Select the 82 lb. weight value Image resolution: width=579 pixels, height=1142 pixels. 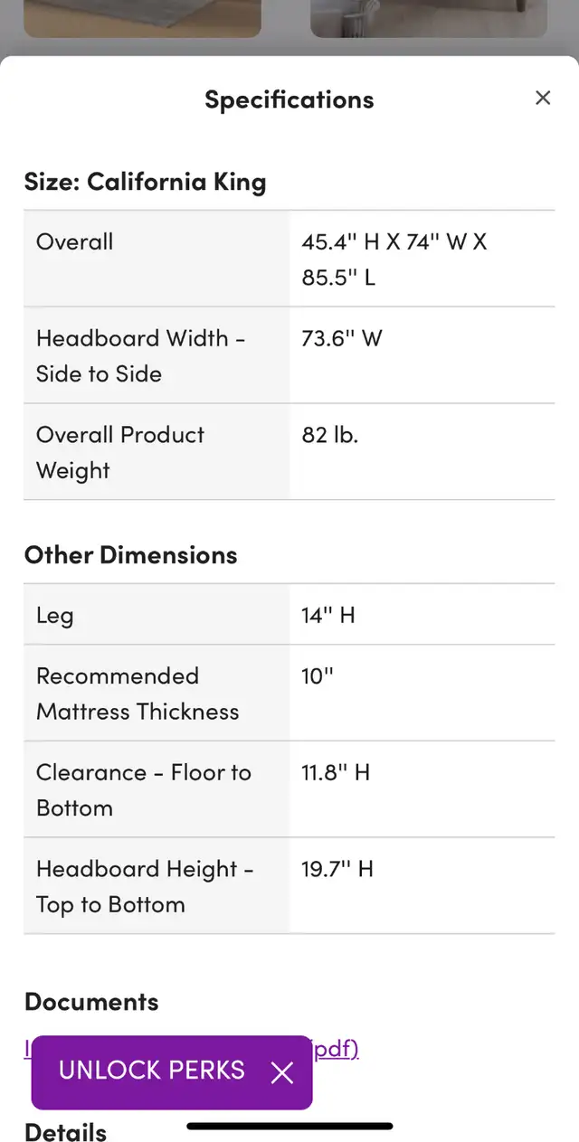[329, 435]
